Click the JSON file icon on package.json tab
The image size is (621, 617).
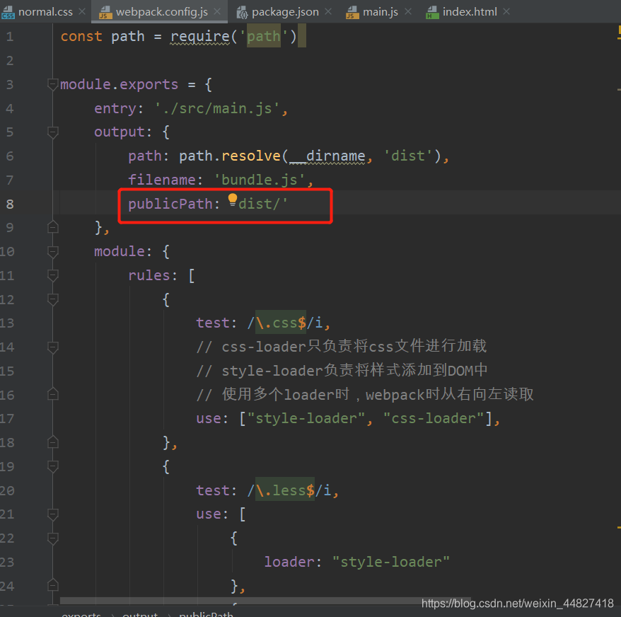click(x=242, y=12)
